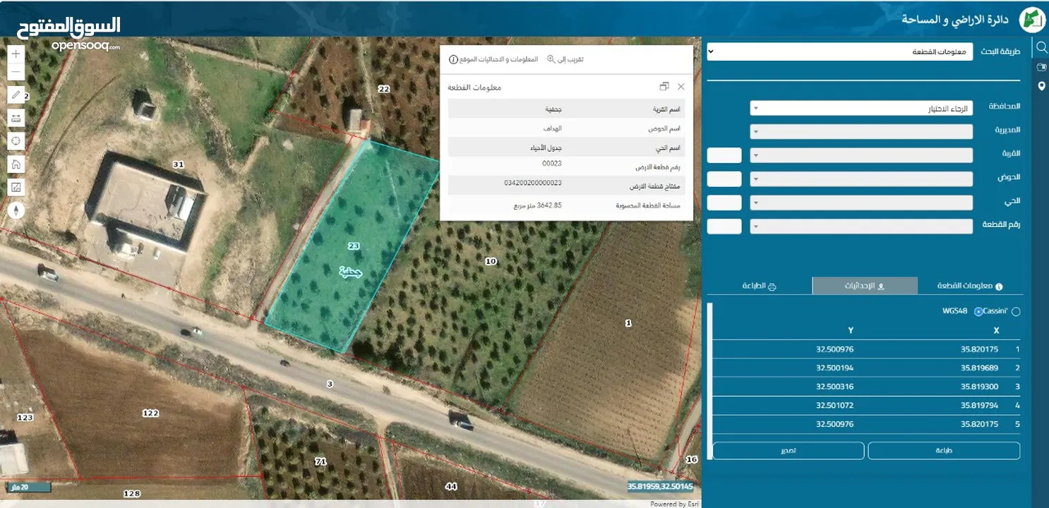This screenshot has height=508, width=1049.
Task: Zoom out with the map minus button
Action: click(16, 73)
